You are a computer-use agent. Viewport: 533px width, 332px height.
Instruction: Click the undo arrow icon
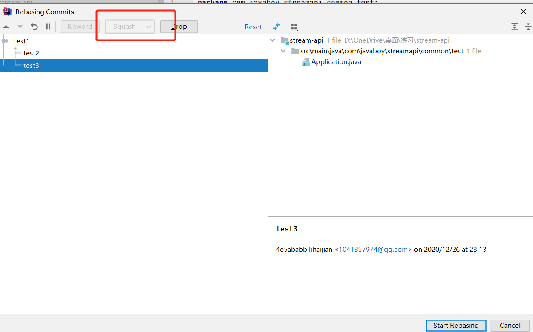pos(34,27)
